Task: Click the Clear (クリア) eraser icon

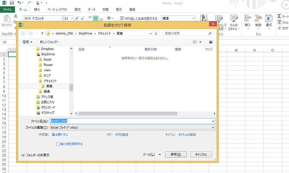Action: [x=279, y=28]
